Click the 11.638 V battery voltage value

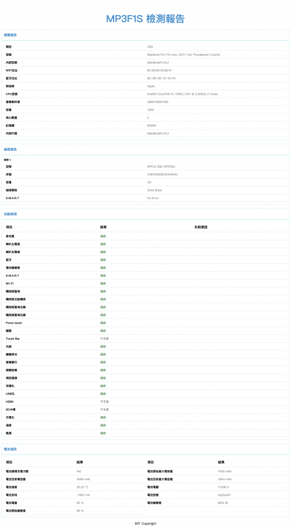click(x=224, y=487)
